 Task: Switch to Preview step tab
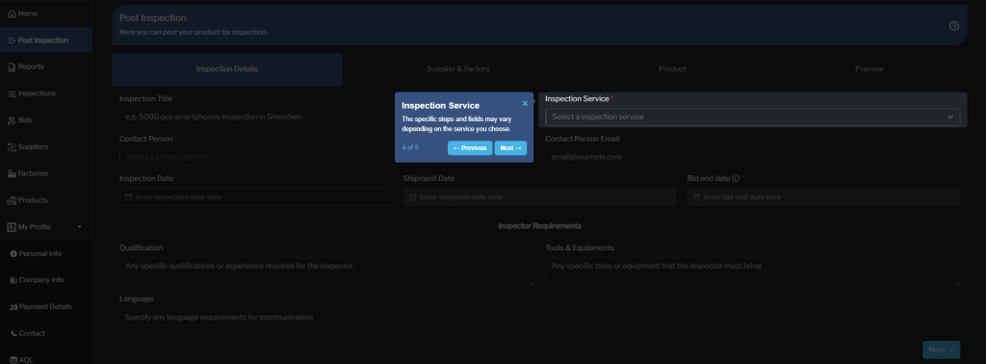click(x=869, y=69)
